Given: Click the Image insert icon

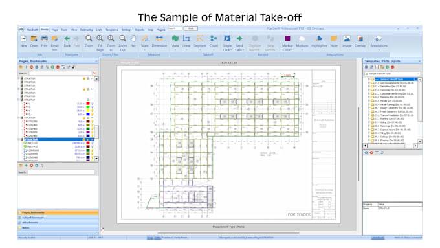Looking at the screenshot, I should (x=347, y=38).
